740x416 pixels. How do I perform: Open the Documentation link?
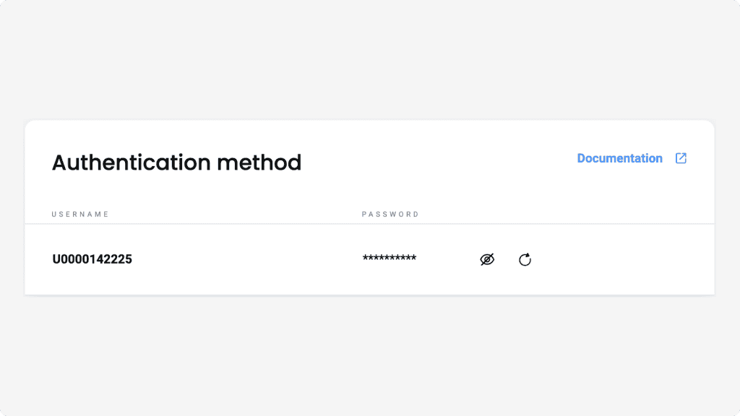619,158
